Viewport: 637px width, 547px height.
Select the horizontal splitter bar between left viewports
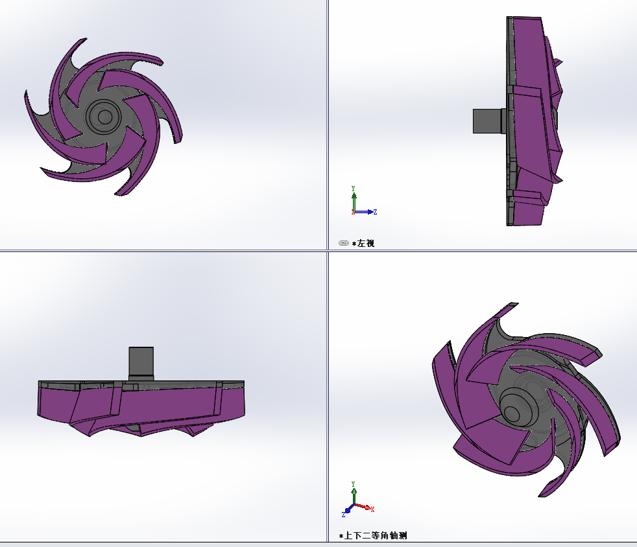(162, 250)
